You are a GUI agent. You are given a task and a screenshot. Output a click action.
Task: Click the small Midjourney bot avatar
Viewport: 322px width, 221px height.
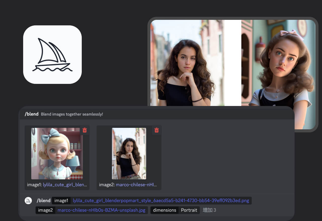pyautogui.click(x=28, y=200)
